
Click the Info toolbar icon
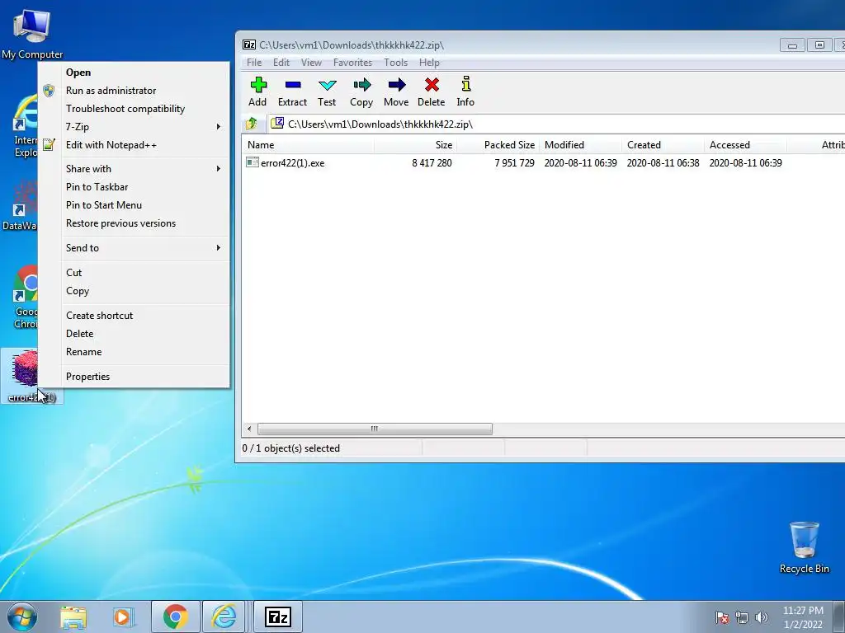tap(466, 84)
